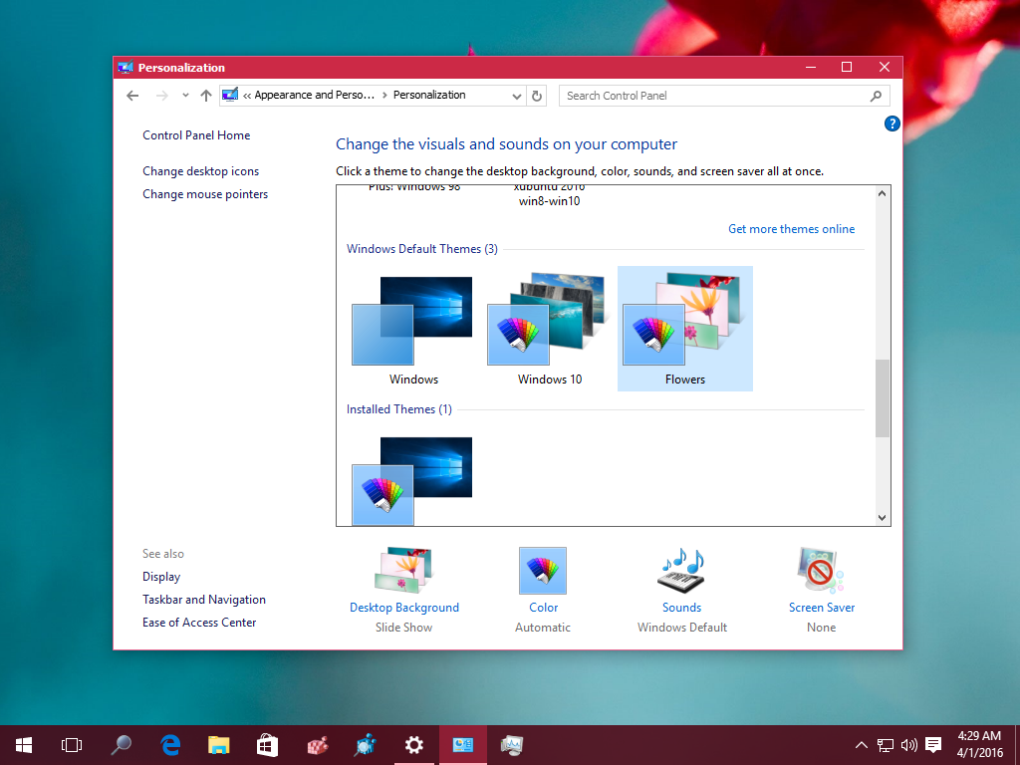The image size is (1020, 765).
Task: Click the Personalization app on taskbar
Action: click(462, 745)
